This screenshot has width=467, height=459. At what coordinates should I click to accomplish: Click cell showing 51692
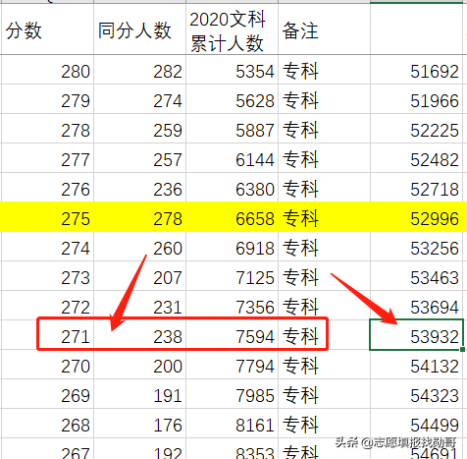point(416,70)
